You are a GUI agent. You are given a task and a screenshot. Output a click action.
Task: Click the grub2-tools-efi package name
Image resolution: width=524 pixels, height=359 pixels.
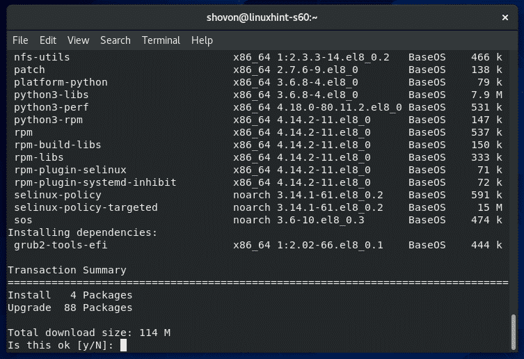pos(61,245)
